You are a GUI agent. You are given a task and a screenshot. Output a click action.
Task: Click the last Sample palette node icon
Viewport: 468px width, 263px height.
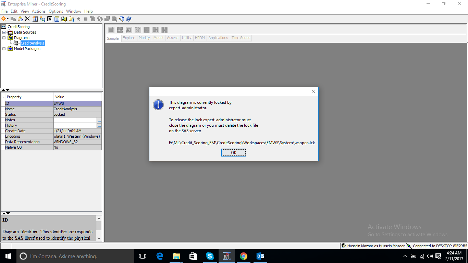(x=164, y=30)
